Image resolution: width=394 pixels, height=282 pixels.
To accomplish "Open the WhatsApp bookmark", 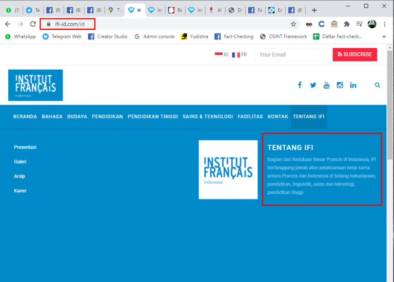I will [21, 37].
